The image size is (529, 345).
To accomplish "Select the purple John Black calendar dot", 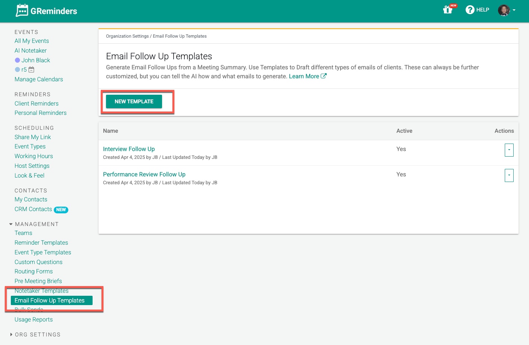I will [17, 60].
